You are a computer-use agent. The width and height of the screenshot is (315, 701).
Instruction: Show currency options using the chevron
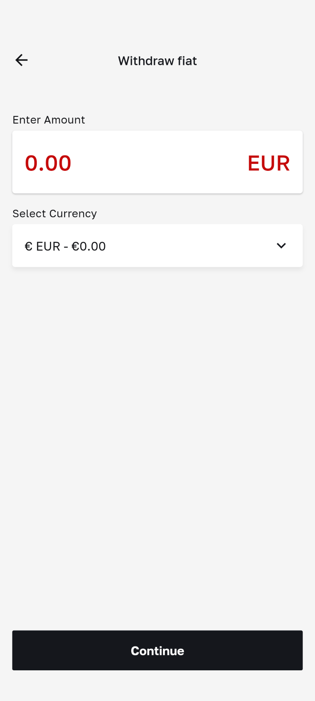pyautogui.click(x=281, y=246)
